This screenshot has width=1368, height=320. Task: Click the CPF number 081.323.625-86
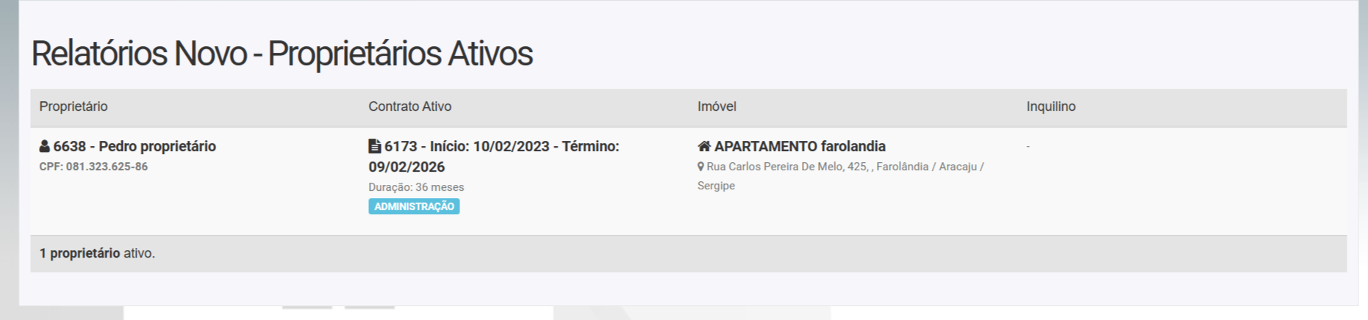pos(107,167)
